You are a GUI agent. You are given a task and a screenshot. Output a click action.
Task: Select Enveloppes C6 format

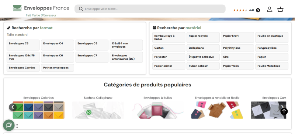(58, 57)
